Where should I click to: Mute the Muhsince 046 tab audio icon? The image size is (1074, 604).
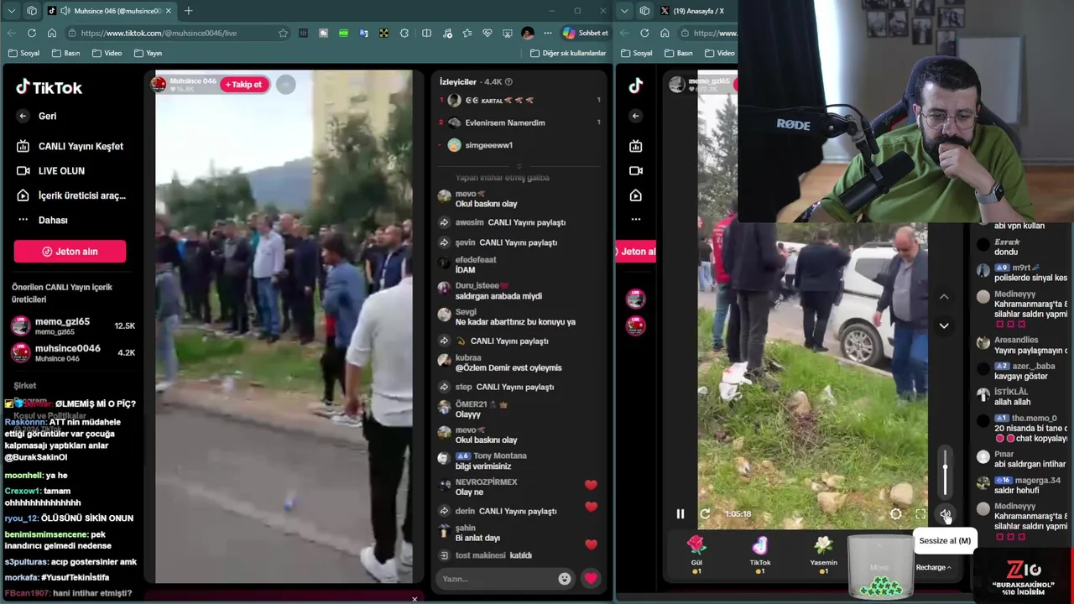[x=65, y=11]
